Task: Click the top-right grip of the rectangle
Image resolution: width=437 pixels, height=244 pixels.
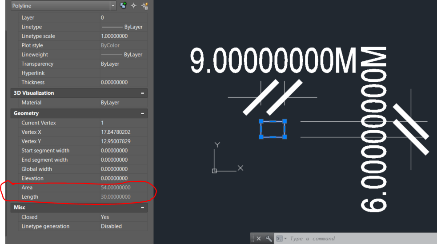Action: pyautogui.click(x=285, y=121)
